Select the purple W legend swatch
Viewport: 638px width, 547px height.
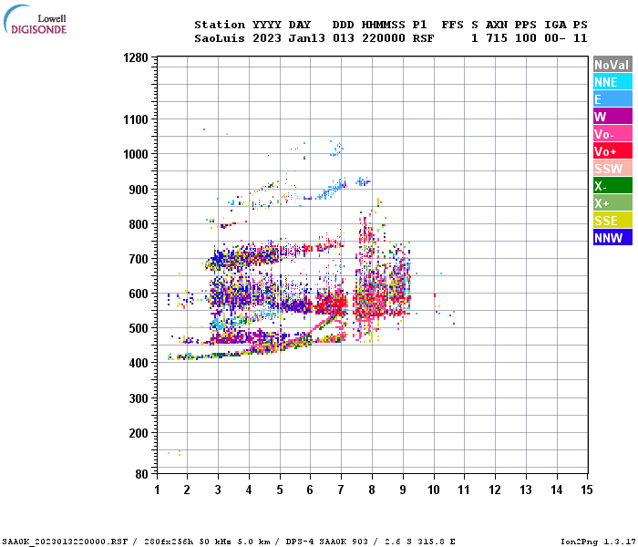point(612,117)
